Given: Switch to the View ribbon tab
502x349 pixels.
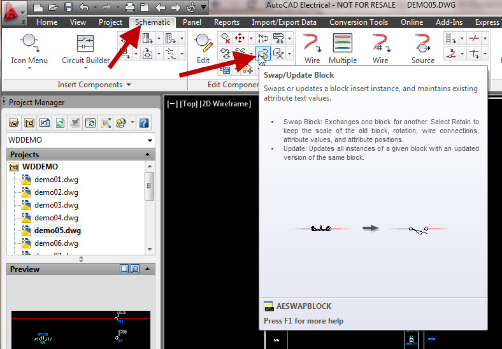Looking at the screenshot, I should click(x=78, y=22).
